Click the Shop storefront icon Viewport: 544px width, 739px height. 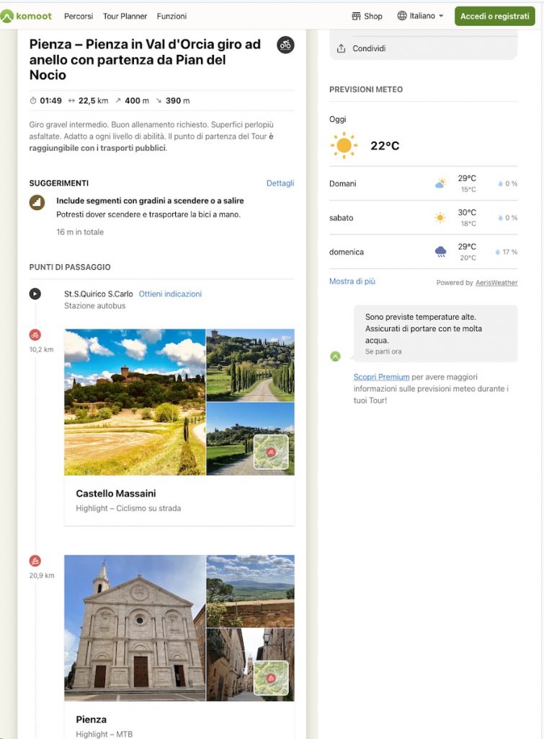356,16
